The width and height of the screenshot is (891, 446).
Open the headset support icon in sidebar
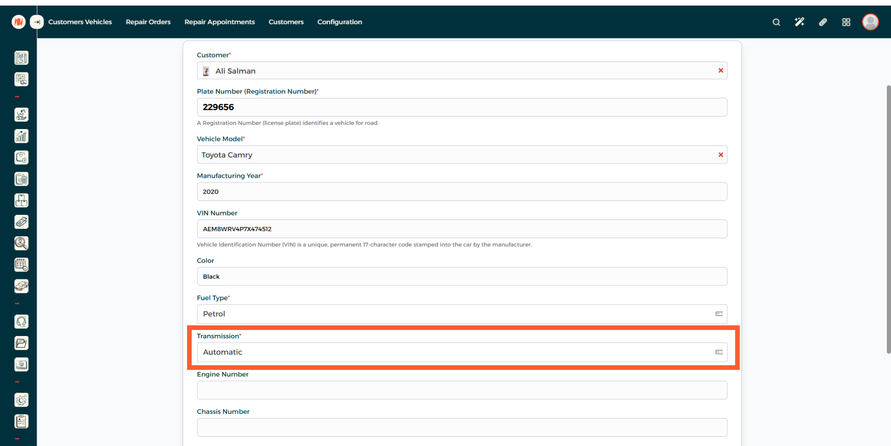pyautogui.click(x=21, y=322)
